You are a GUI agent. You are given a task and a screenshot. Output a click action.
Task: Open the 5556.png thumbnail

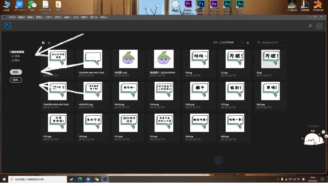tap(199, 91)
